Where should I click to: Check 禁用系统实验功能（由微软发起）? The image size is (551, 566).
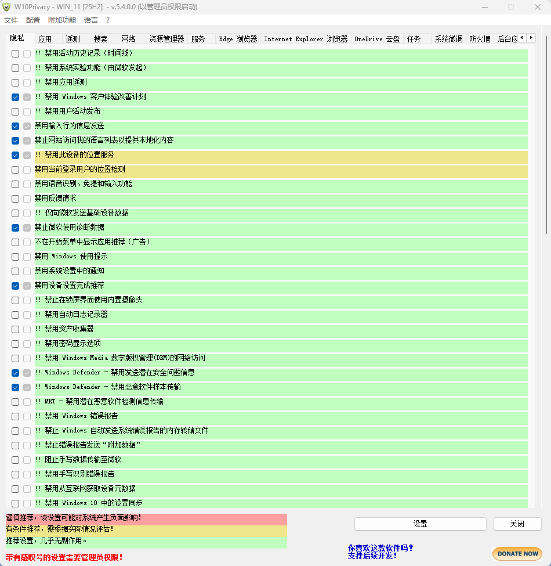pos(15,69)
